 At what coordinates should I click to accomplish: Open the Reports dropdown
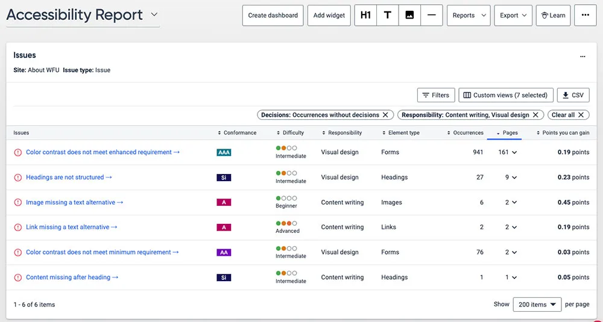coord(469,16)
